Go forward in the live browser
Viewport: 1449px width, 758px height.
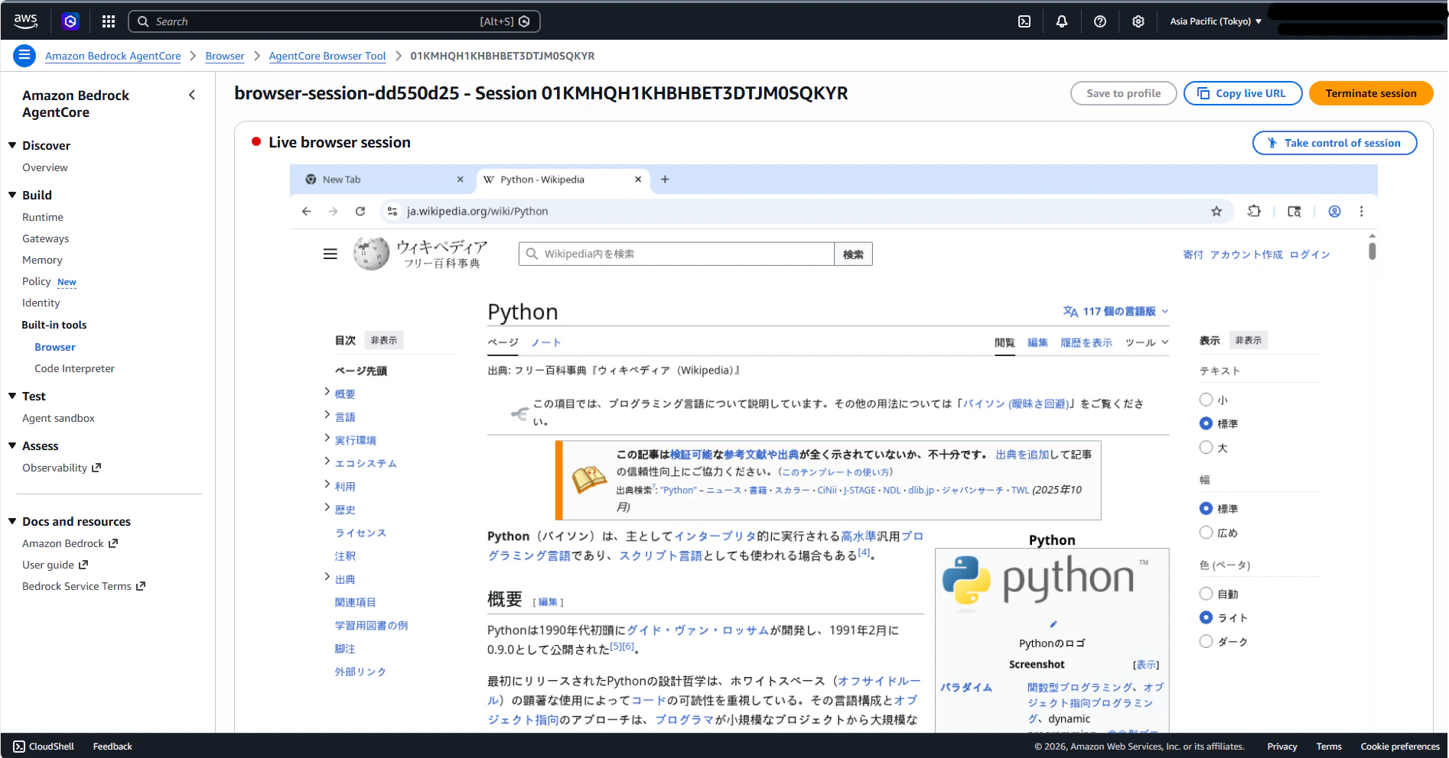coord(333,211)
